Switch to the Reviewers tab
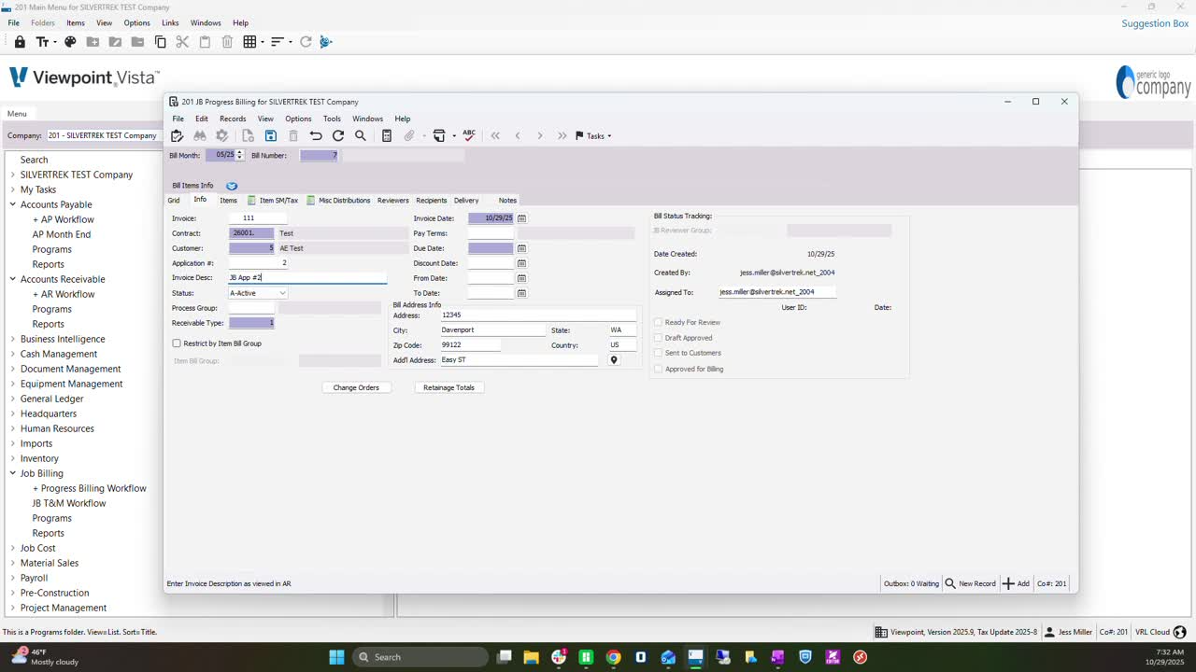The width and height of the screenshot is (1196, 672). [x=392, y=201]
